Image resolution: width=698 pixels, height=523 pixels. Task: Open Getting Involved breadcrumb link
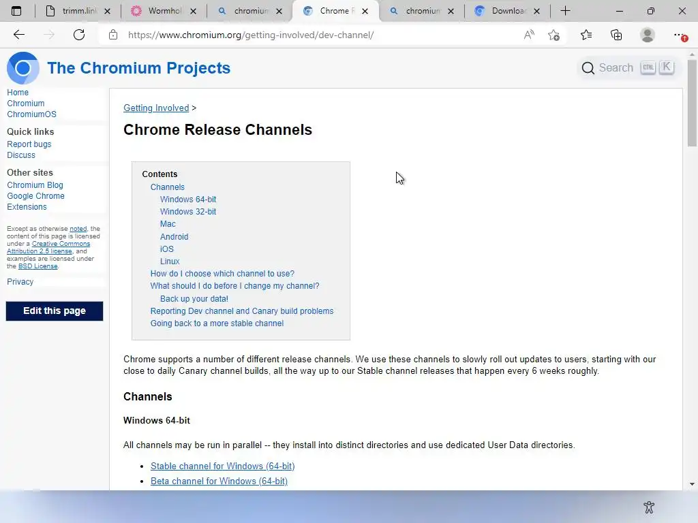click(156, 108)
